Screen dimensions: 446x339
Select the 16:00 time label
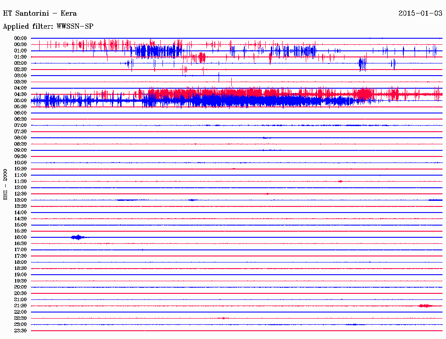tap(20, 237)
